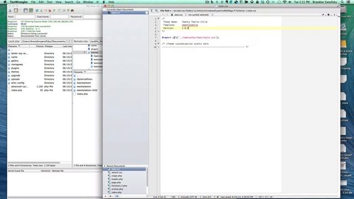The width and height of the screenshot is (354, 199).
Task: Open sidebar gear action menu
Action: coord(111,196)
